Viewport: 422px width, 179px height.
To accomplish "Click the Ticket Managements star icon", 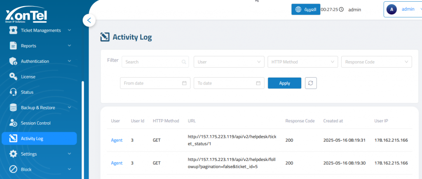I will click(13, 30).
